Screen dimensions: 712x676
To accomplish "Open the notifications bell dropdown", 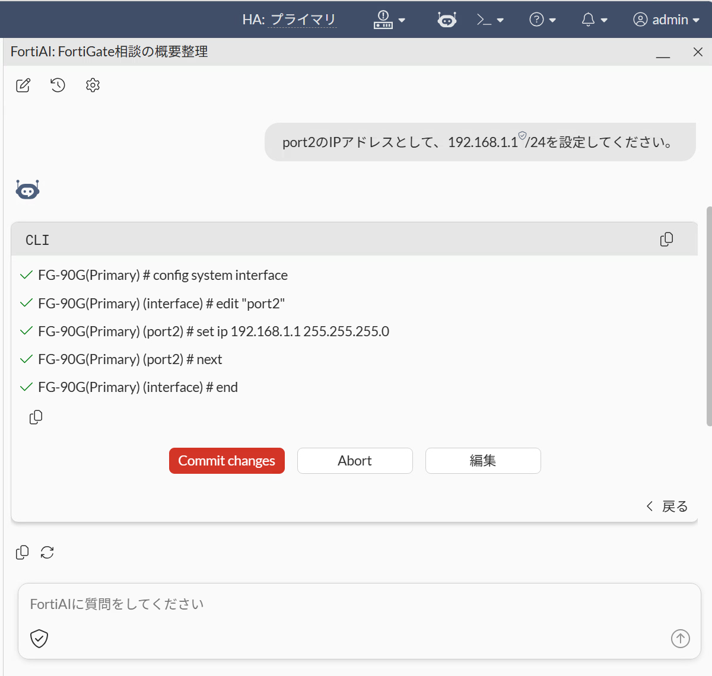I will point(594,20).
